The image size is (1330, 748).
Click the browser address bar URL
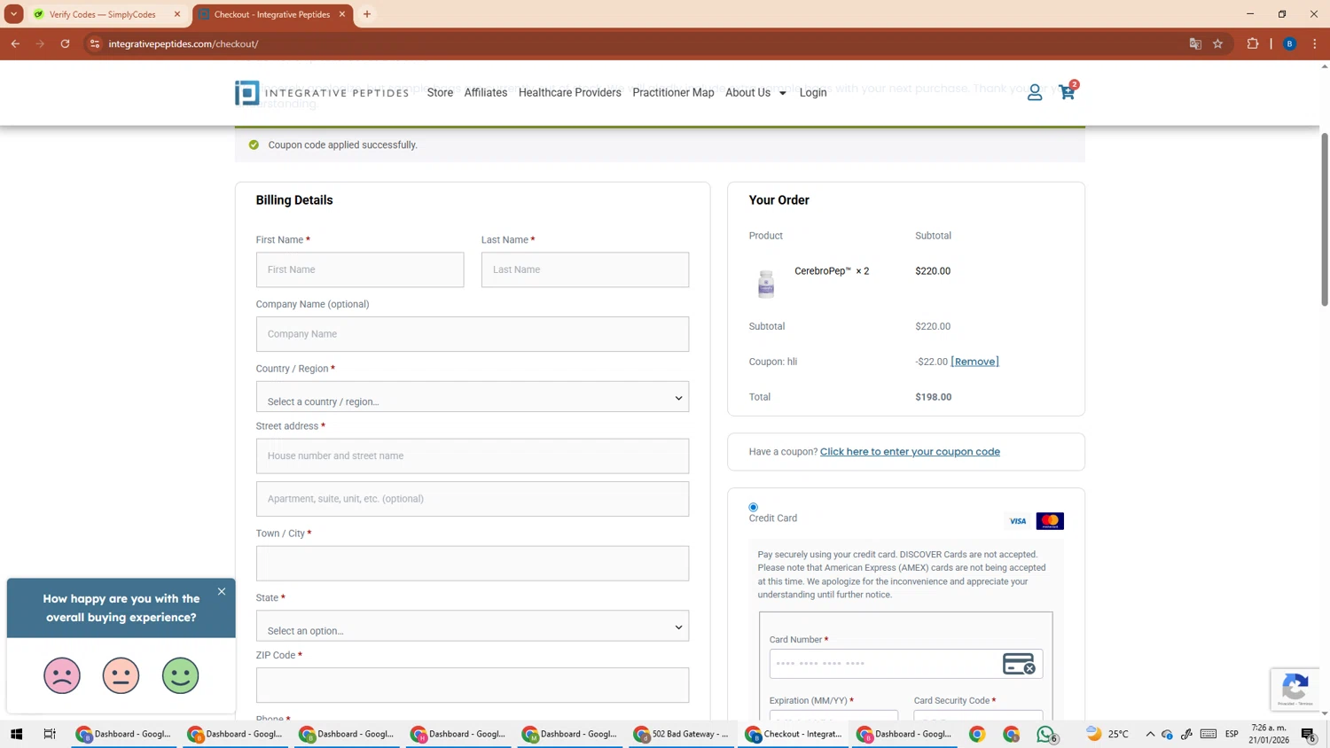tap(184, 43)
